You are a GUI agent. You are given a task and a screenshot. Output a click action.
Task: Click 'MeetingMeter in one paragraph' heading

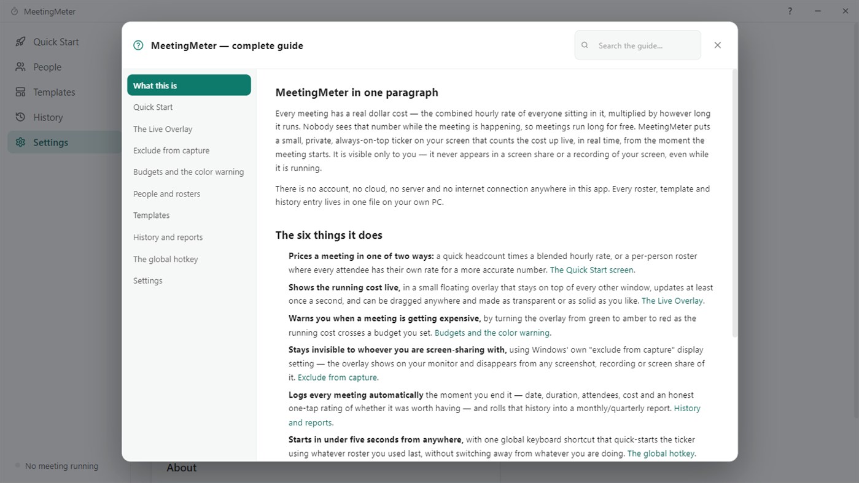[x=357, y=93]
